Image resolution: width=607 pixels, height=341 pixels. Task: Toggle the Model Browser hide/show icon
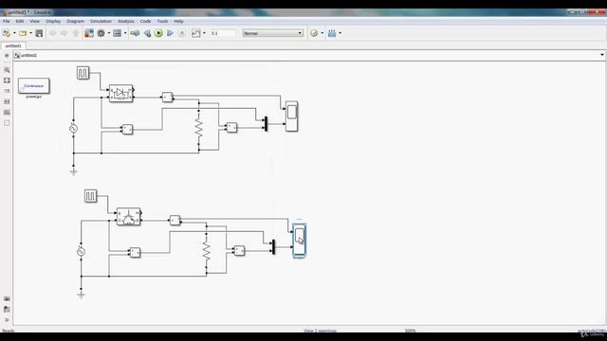click(x=7, y=56)
